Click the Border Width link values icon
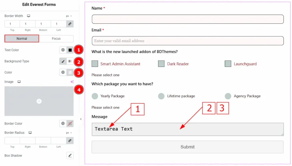292x166 pixels. coord(70,24)
